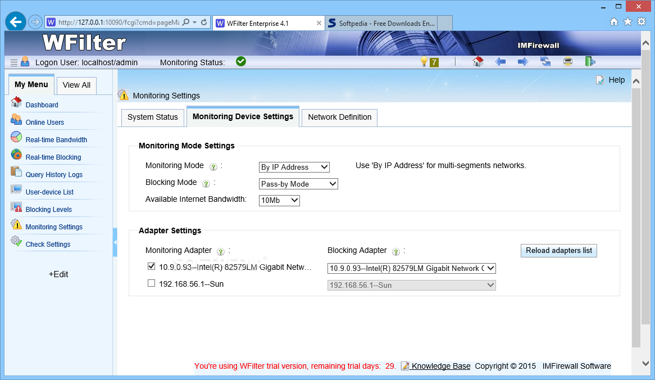Open the Blocking Levels link
Screen dimensions: 655x380
pos(48,210)
